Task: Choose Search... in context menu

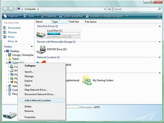Action: (42, 72)
